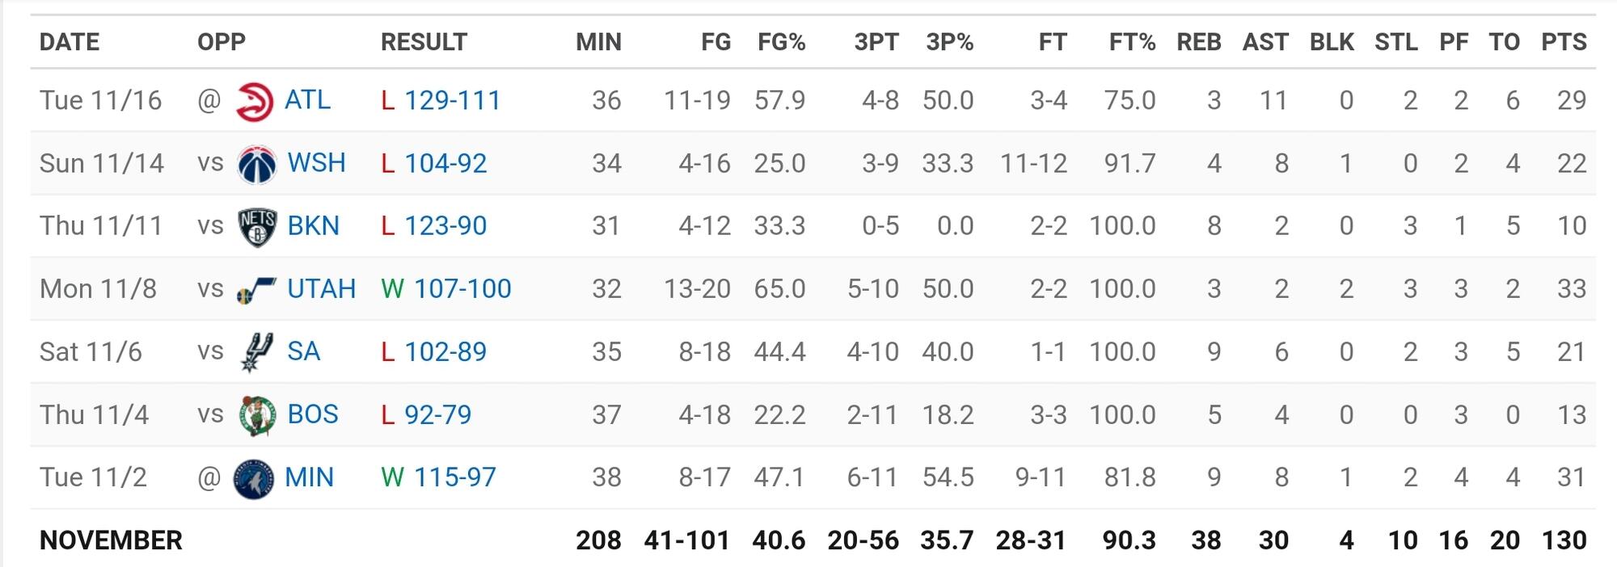Click the Brooklyn Nets team logo
This screenshot has height=567, width=1617.
pyautogui.click(x=257, y=227)
